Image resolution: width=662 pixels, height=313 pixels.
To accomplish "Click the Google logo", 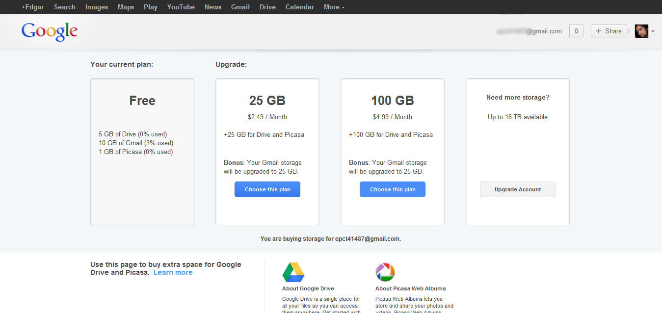I will [49, 31].
